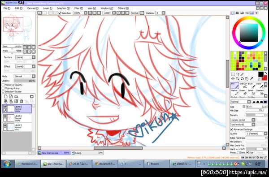269x177 pixels.
Task: Open deviantART in the taskbar
Action: [x=105, y=164]
